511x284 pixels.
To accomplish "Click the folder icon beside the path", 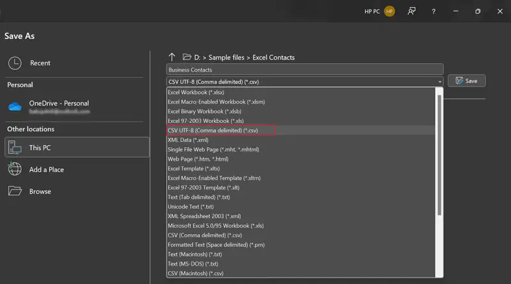I will click(187, 58).
